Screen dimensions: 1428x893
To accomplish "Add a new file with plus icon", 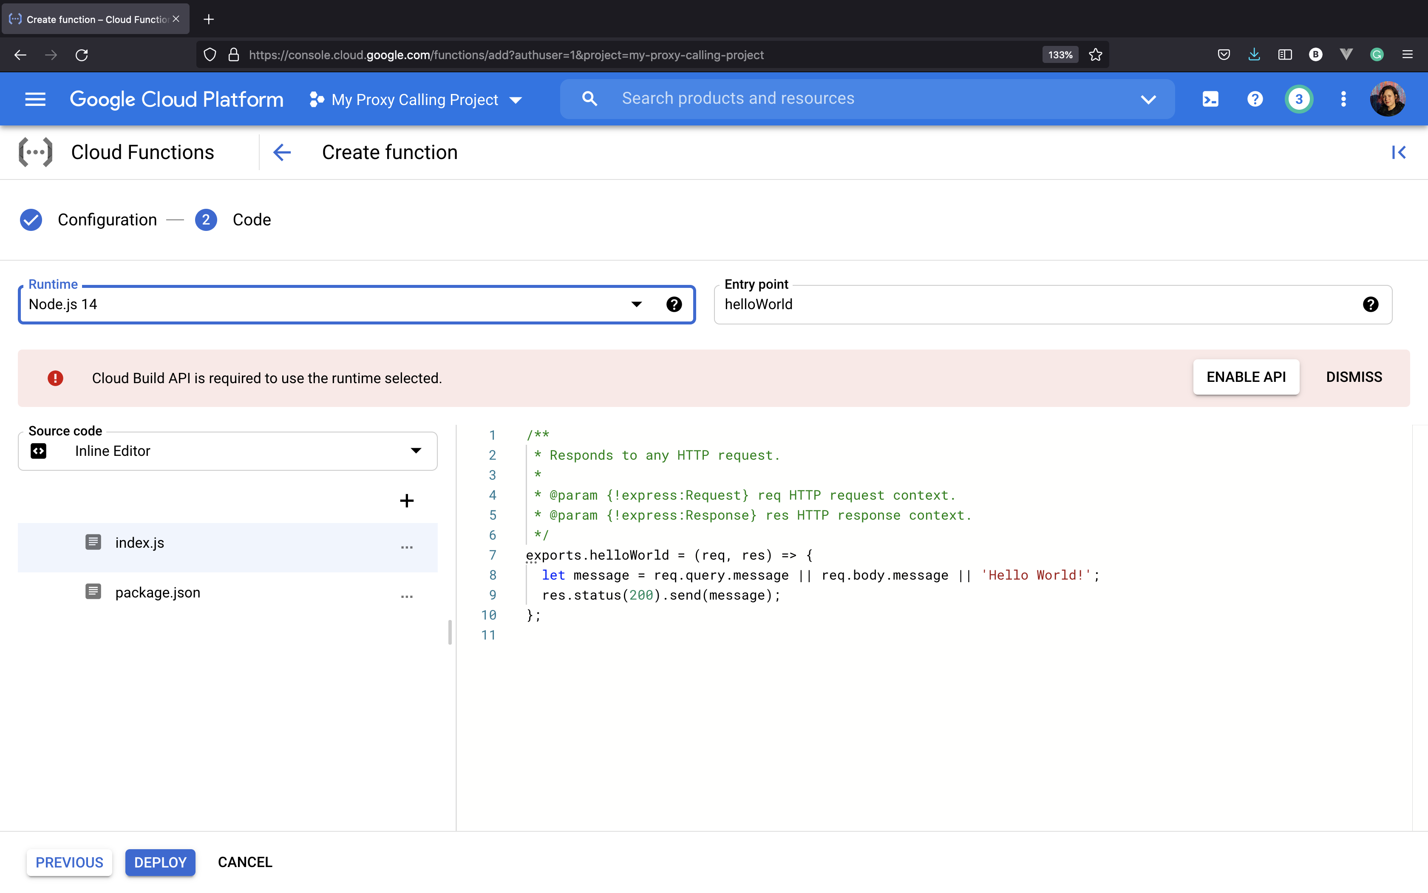I will [407, 501].
